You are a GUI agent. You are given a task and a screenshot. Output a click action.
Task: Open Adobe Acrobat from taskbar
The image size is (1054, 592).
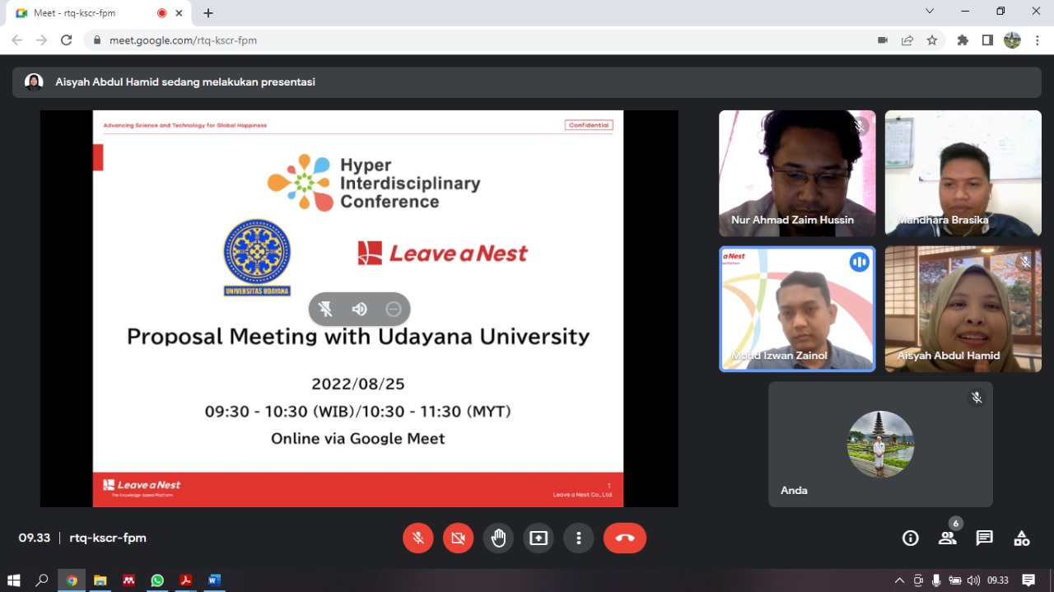tap(186, 580)
